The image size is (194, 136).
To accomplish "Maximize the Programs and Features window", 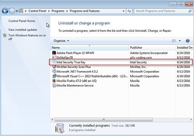I will 181,4.
